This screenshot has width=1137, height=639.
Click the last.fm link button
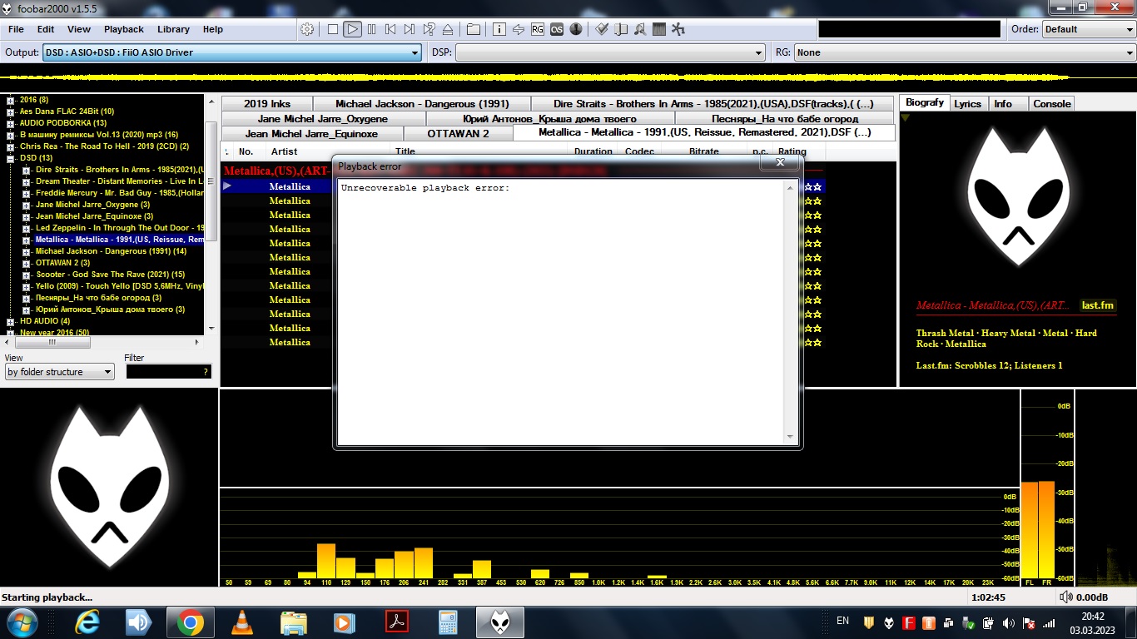(1097, 305)
